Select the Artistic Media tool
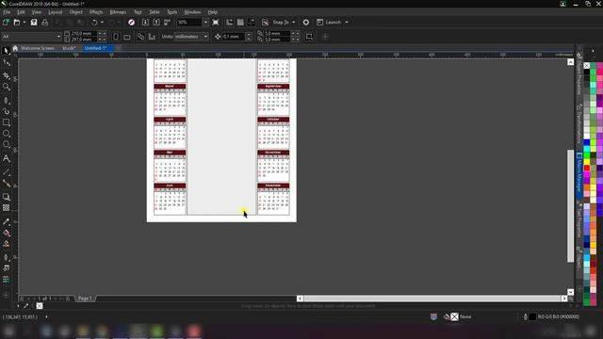The width and height of the screenshot is (603, 339). [x=7, y=111]
